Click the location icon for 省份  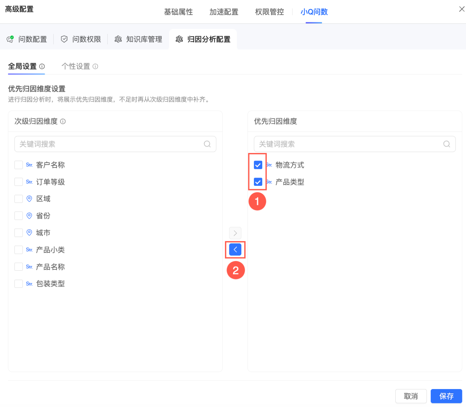pos(29,215)
